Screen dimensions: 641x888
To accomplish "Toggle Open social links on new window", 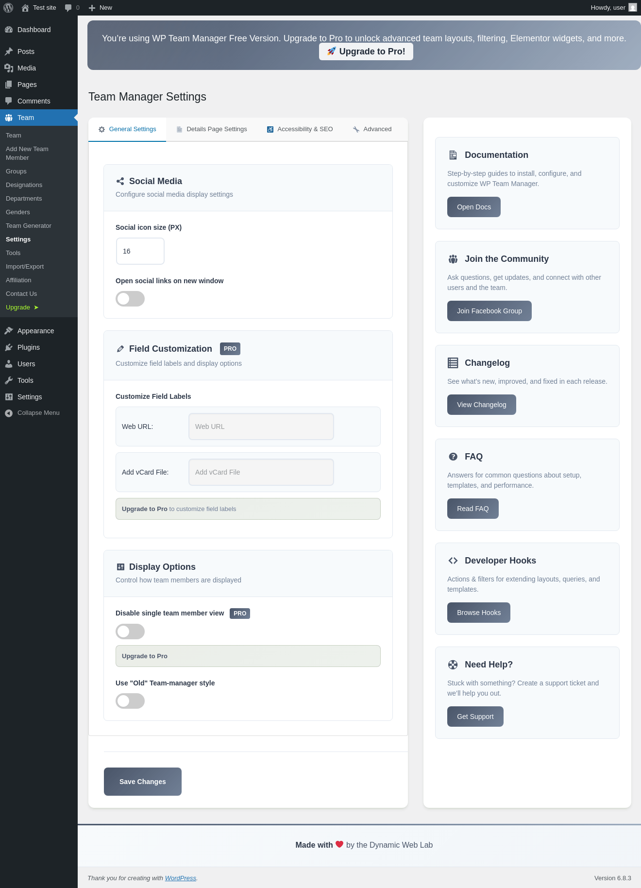I will 130,299.
